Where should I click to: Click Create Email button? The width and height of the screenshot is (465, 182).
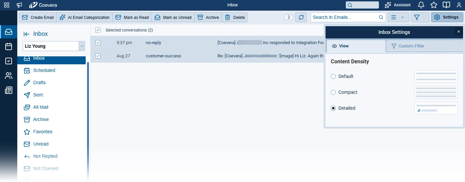pyautogui.click(x=38, y=17)
